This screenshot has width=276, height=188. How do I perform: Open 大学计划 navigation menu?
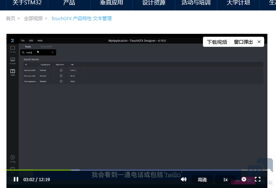tap(238, 3)
